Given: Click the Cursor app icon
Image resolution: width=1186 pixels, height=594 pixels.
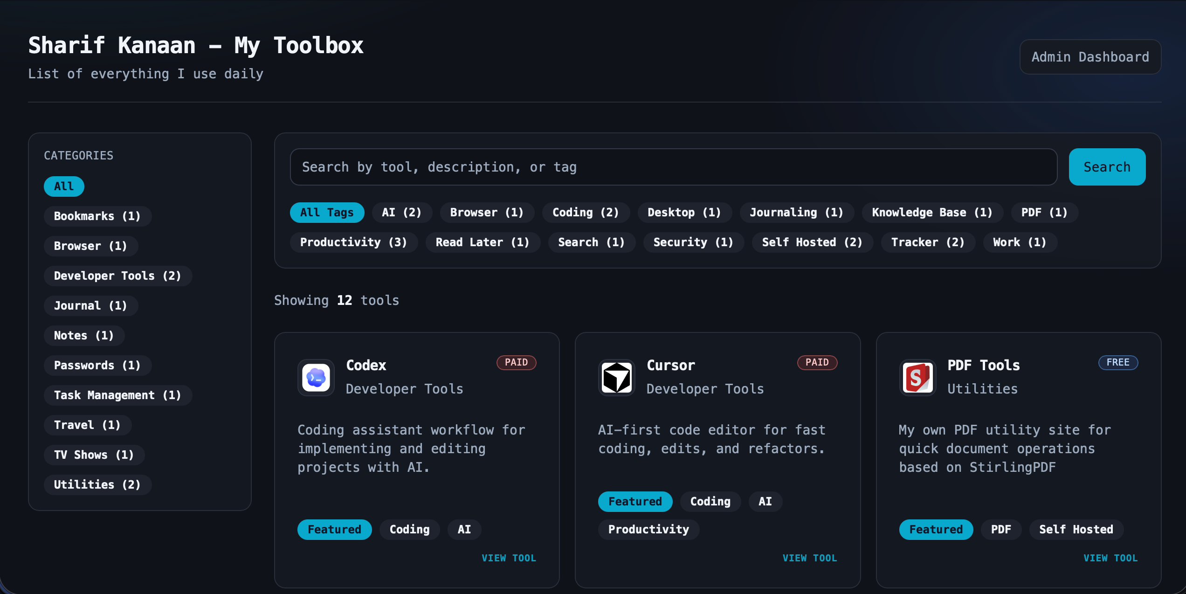Looking at the screenshot, I should [616, 378].
